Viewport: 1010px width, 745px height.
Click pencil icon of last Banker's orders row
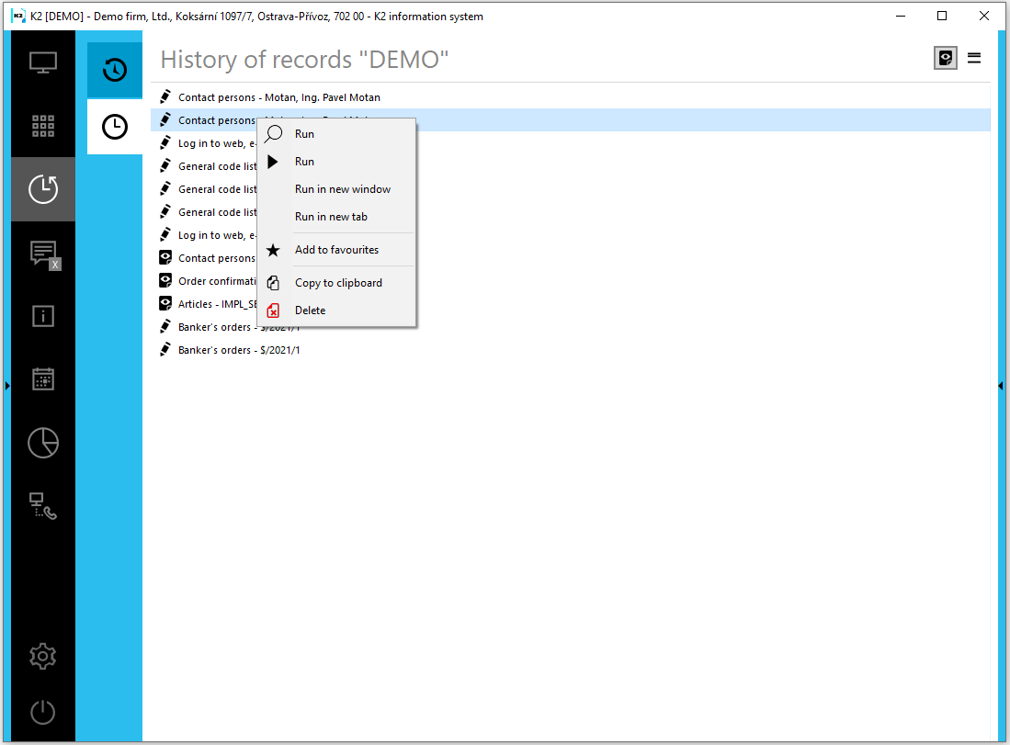165,350
